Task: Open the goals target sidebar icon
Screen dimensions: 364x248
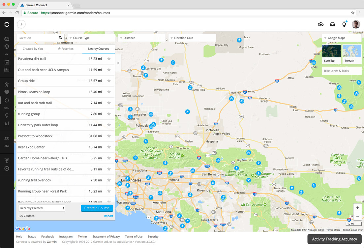Action: click(7, 168)
